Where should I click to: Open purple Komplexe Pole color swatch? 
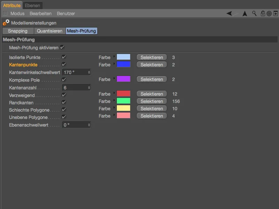coord(123,79)
